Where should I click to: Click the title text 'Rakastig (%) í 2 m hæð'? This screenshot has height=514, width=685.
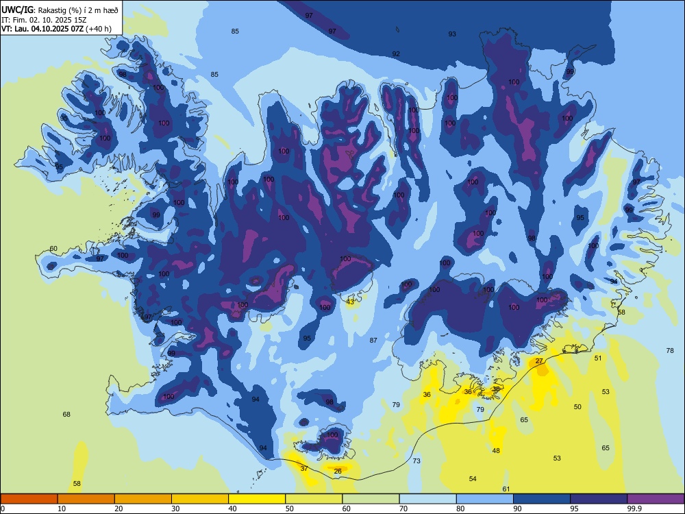[x=79, y=10]
